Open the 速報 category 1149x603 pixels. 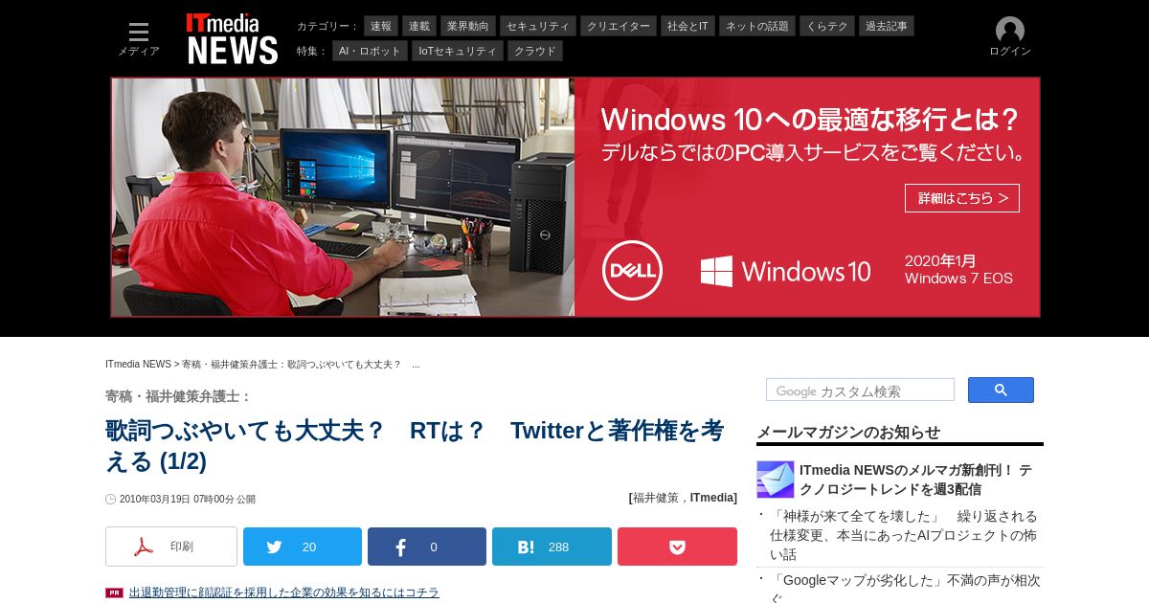(381, 26)
